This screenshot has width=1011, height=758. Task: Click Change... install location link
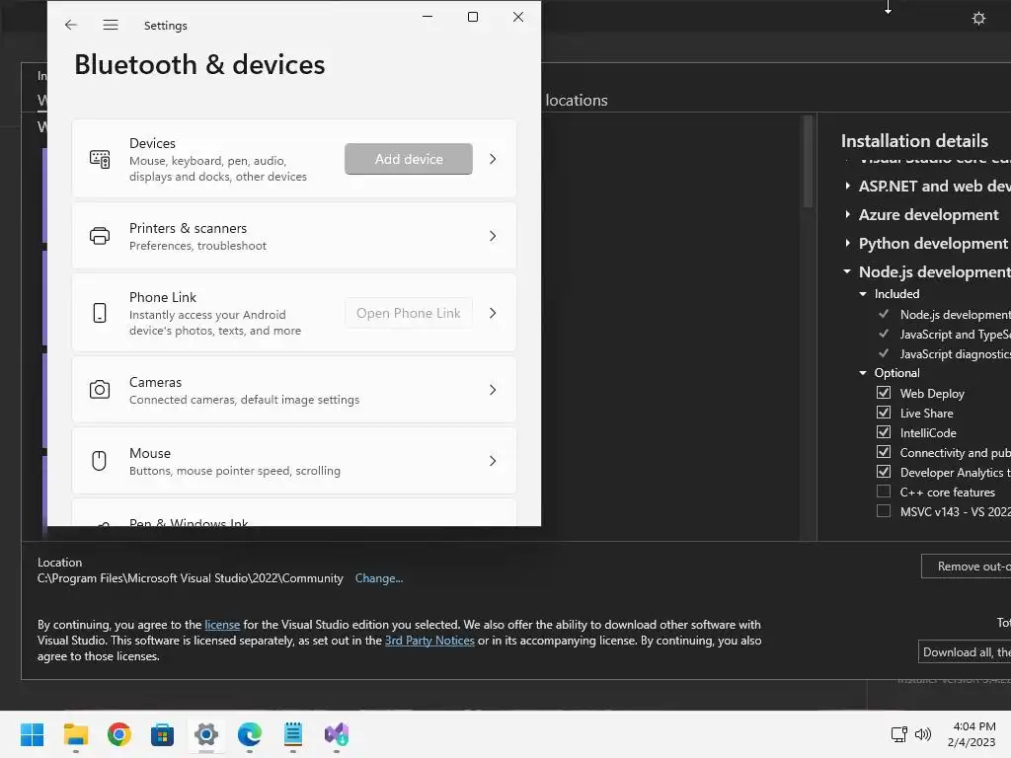point(379,578)
